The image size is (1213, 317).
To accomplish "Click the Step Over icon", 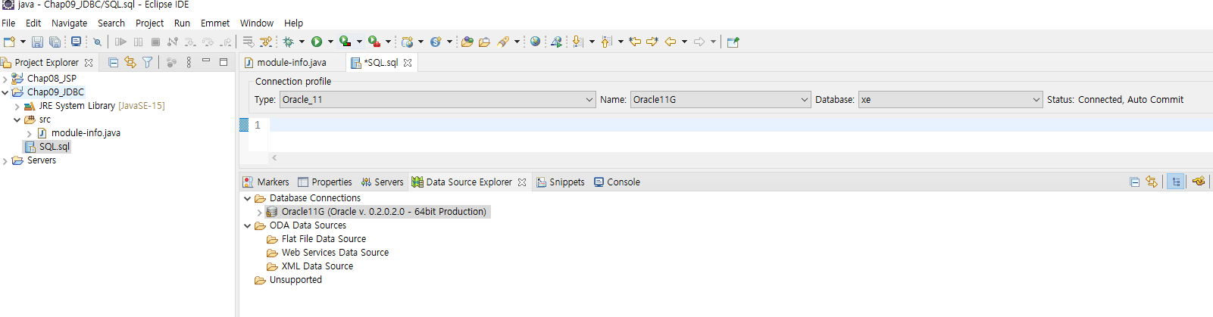I will [x=208, y=42].
